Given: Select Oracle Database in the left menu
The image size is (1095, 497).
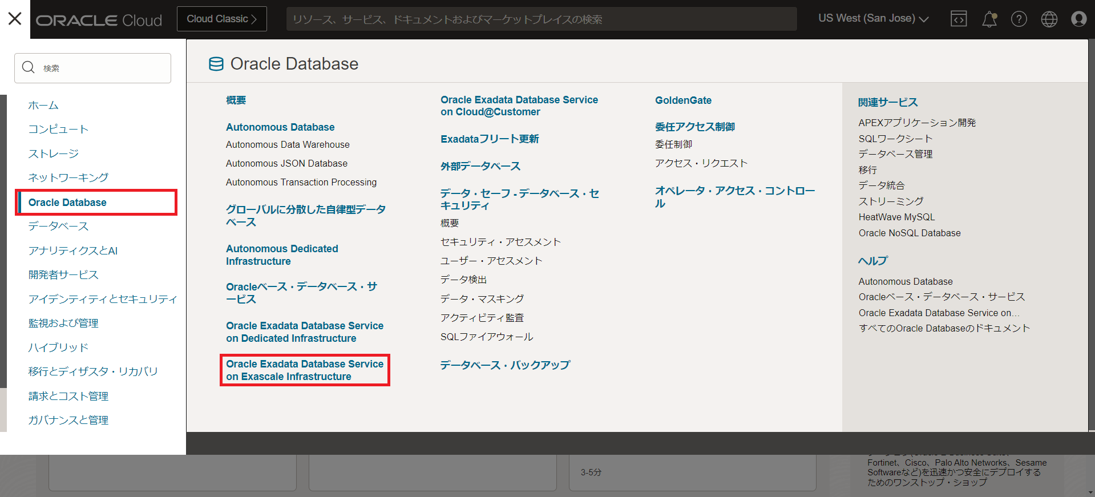Looking at the screenshot, I should click(x=67, y=203).
